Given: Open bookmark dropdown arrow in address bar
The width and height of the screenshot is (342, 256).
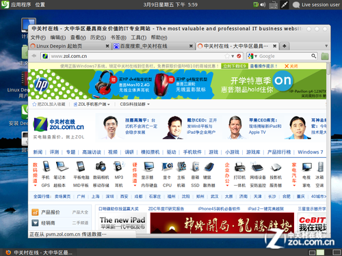Looking at the screenshot, I should point(233,56).
